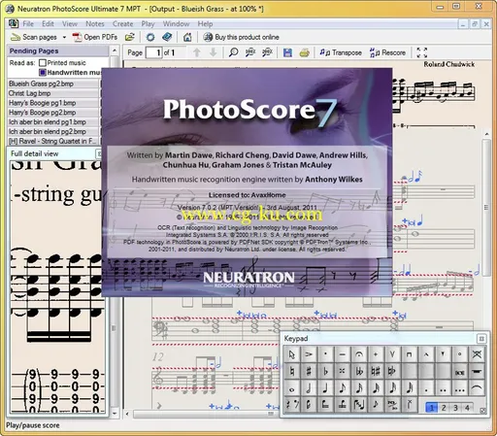Select Harry's Boogie pg1.bmp in list
This screenshot has height=436, width=497.
click(x=53, y=103)
